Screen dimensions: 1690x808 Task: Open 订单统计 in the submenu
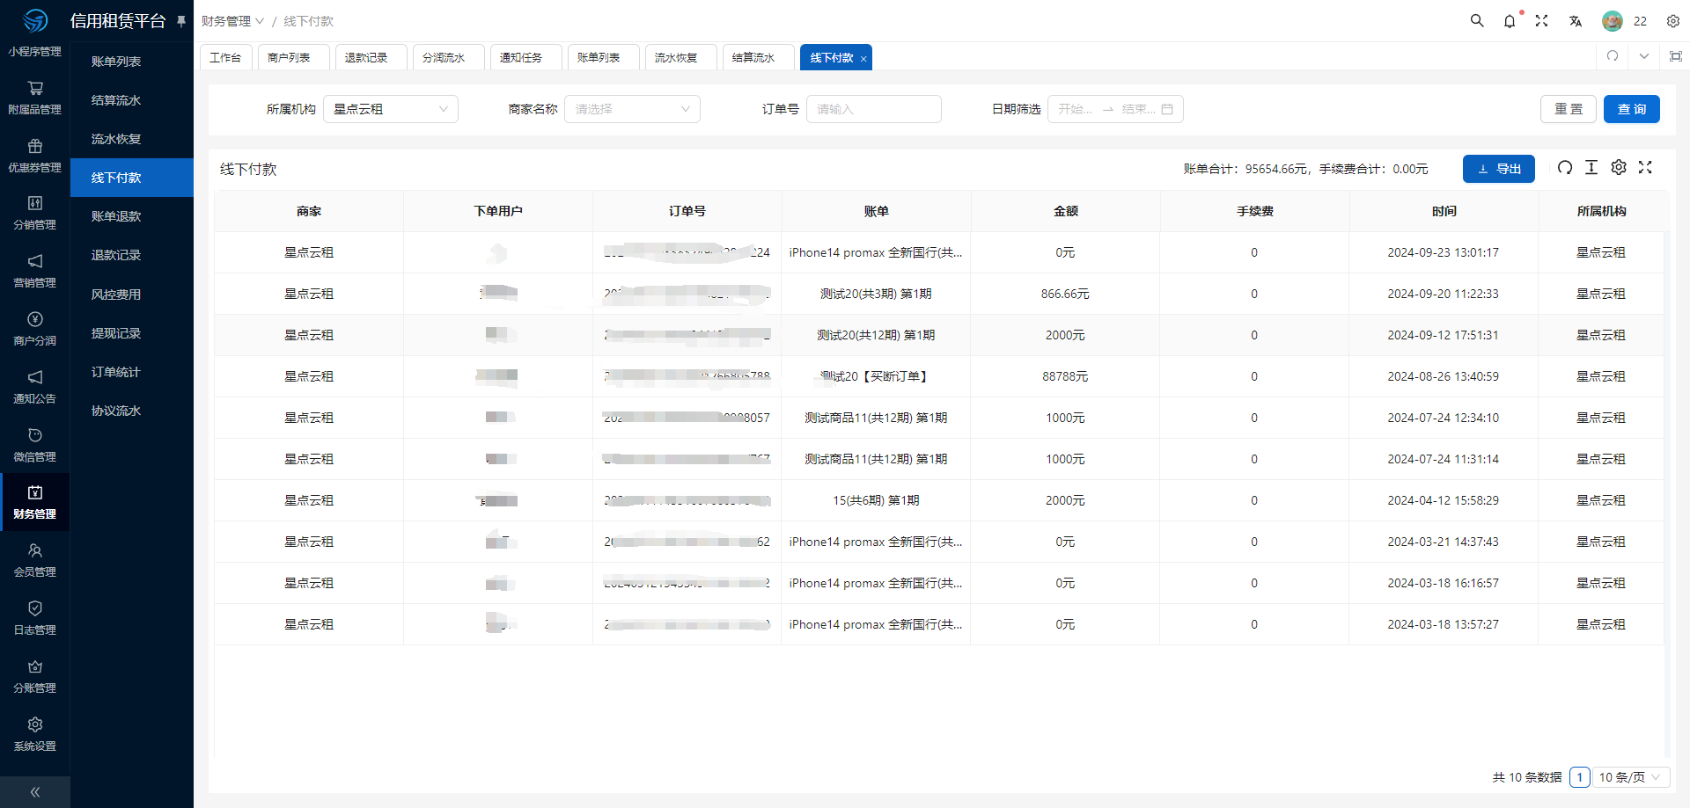[132, 372]
